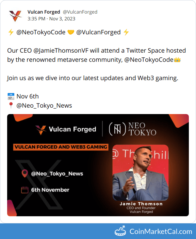Click the red pushpin emoji
The height and width of the screenshot is (239, 196).
pyautogui.click(x=11, y=105)
